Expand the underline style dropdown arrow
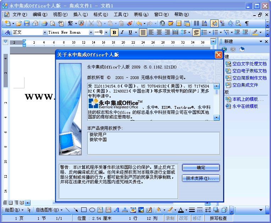The width and height of the screenshot is (271, 223). pyautogui.click(x=136, y=32)
